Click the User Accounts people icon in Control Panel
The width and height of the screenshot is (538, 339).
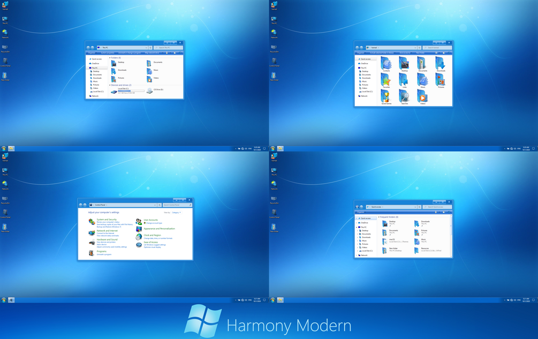coord(139,222)
